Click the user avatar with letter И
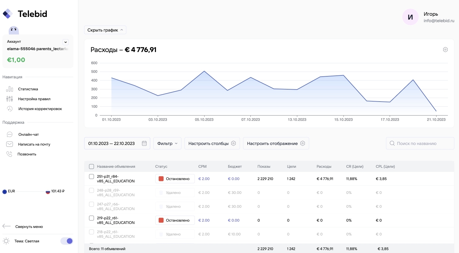This screenshot has width=459, height=253. (410, 17)
